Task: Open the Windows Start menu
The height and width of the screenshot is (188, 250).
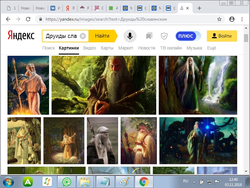Action: (x=8, y=182)
